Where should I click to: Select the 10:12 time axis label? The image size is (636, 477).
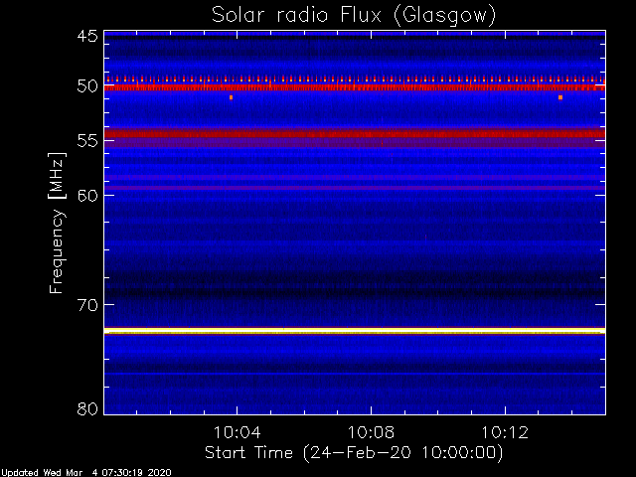pos(505,433)
